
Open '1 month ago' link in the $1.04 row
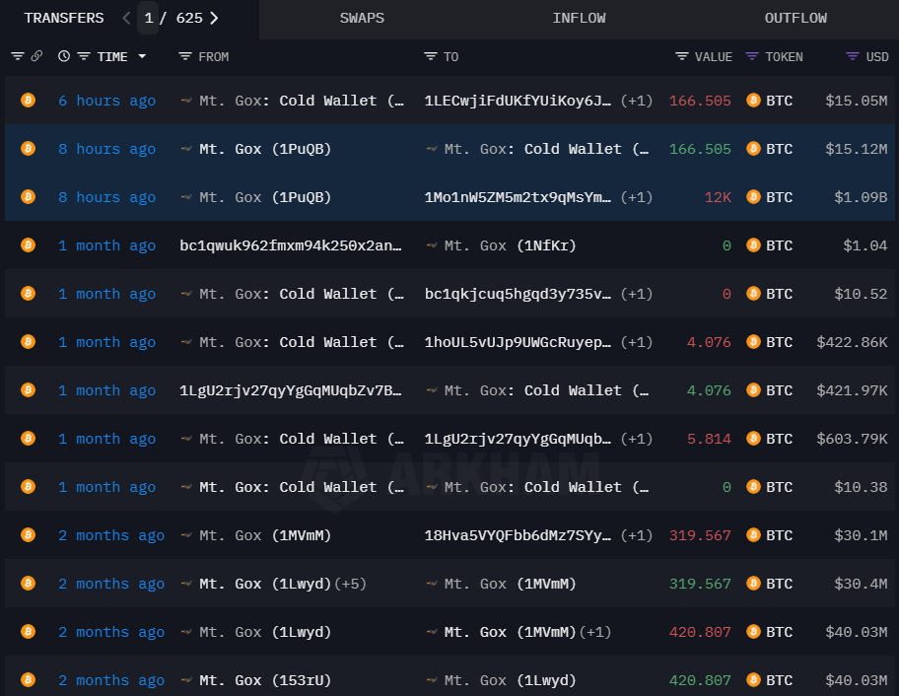106,245
